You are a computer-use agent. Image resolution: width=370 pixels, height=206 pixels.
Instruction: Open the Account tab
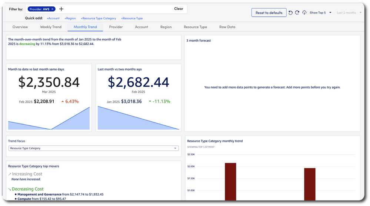click(x=141, y=27)
